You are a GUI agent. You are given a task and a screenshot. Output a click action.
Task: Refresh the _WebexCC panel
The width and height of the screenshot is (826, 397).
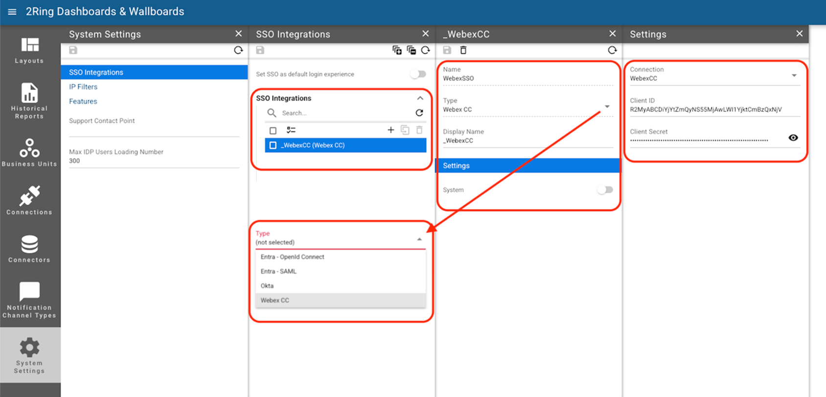coord(612,50)
